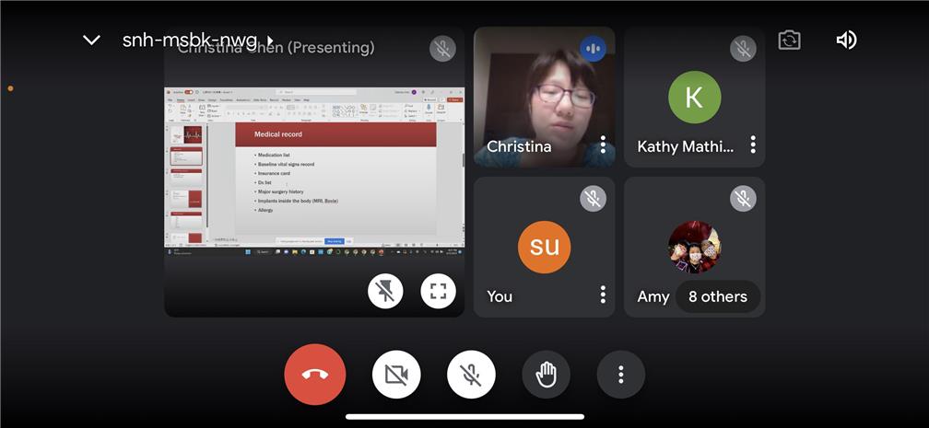Expand the presentation to fullscreen

pos(438,292)
